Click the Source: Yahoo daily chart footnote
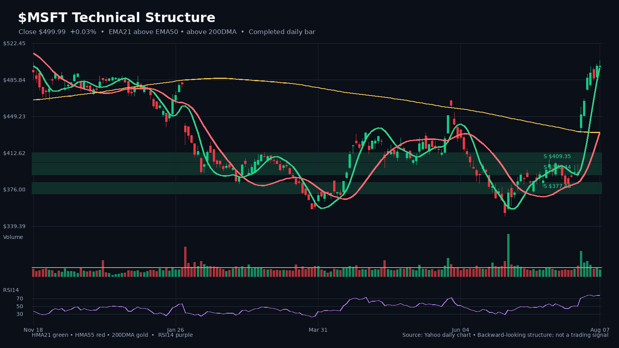 pos(436,335)
